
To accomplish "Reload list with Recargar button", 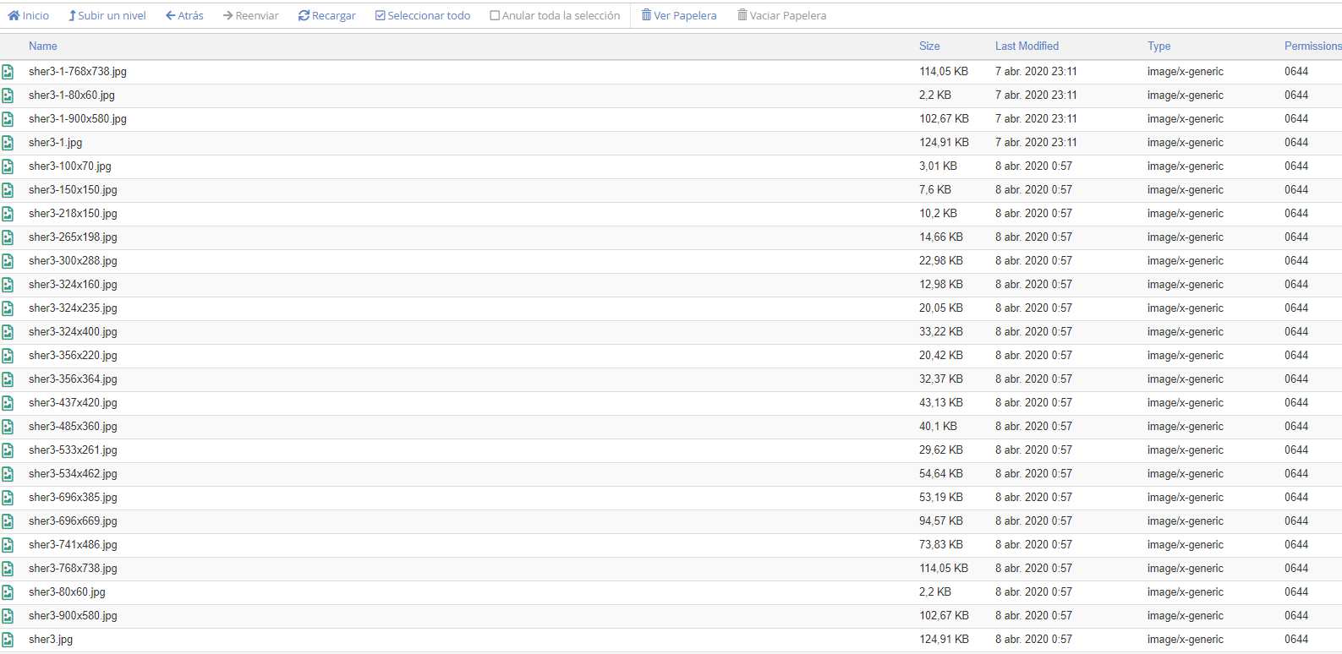I will pos(327,15).
